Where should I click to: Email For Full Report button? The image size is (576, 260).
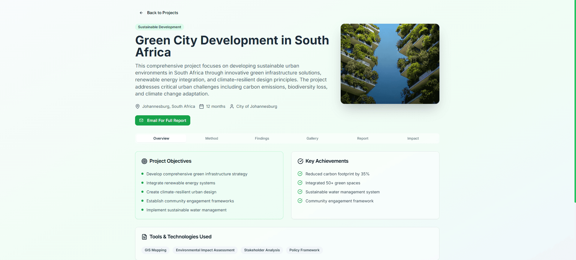click(x=163, y=120)
